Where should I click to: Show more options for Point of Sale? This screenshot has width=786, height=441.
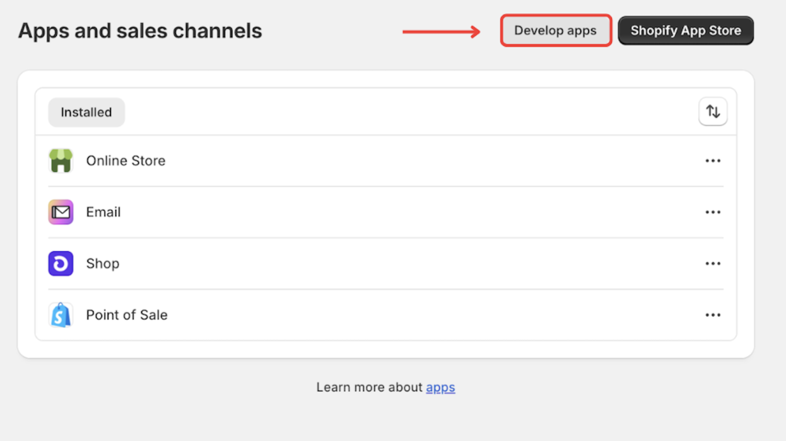coord(713,315)
